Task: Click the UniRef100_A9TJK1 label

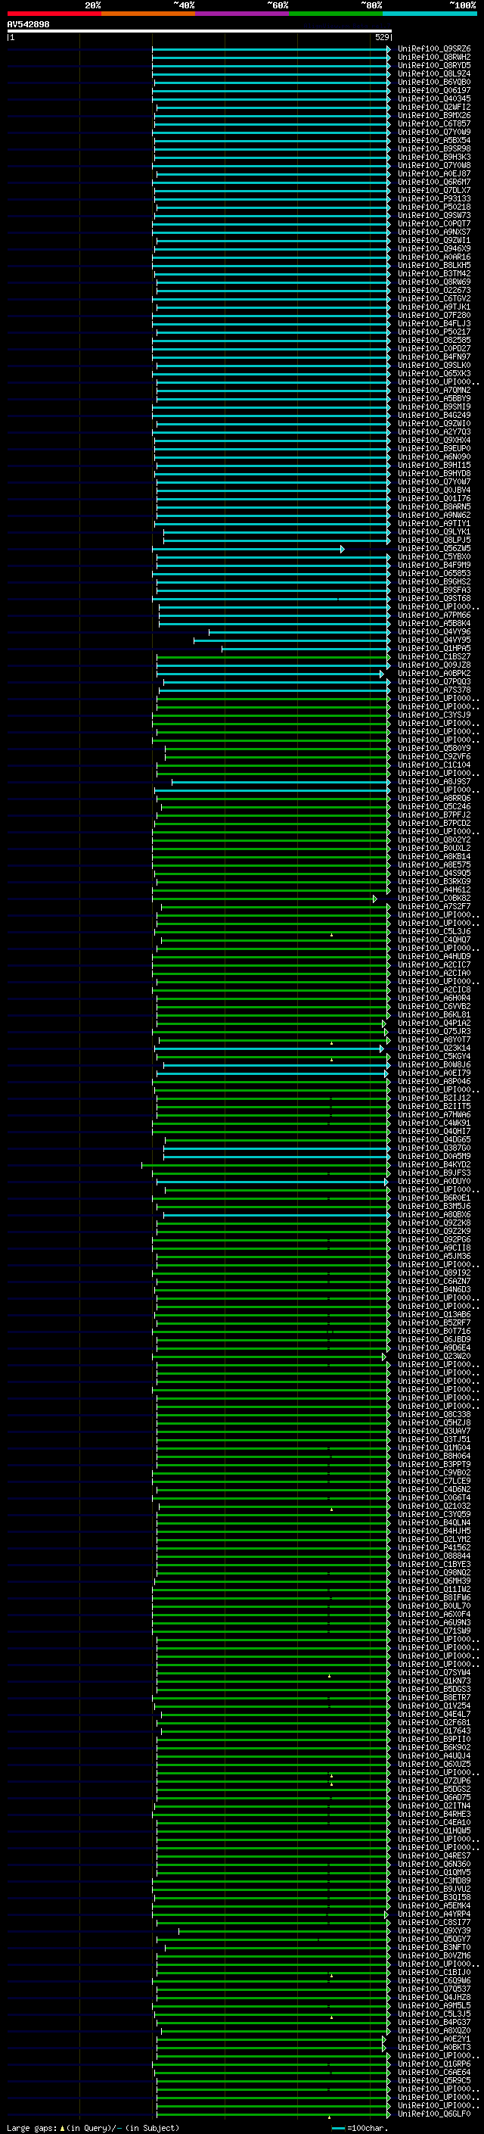Action: tap(433, 307)
